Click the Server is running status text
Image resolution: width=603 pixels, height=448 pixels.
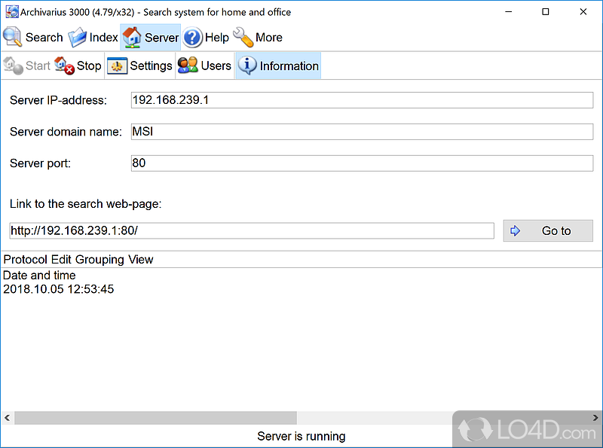tap(301, 436)
